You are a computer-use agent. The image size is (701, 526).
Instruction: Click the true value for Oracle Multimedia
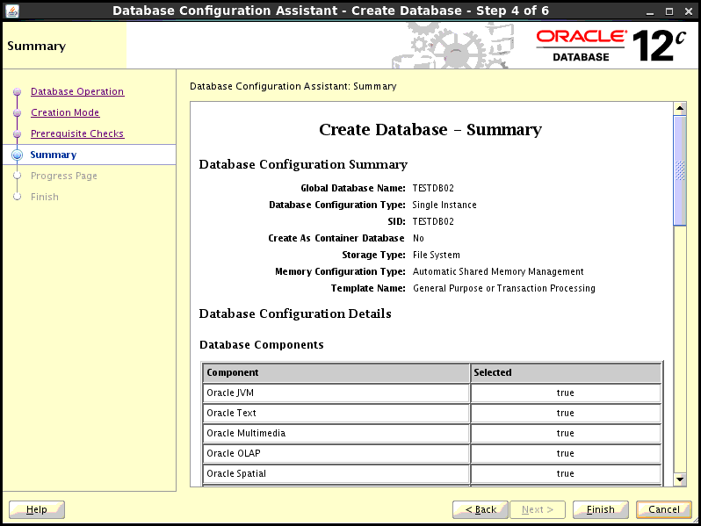tap(566, 433)
